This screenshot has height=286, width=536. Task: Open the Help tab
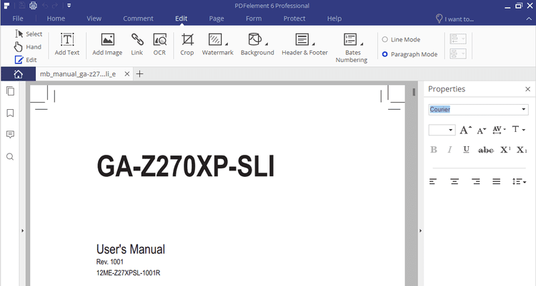point(334,19)
